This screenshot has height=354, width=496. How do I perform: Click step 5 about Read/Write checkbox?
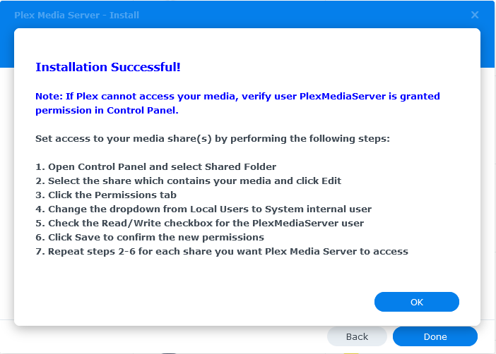pos(199,223)
